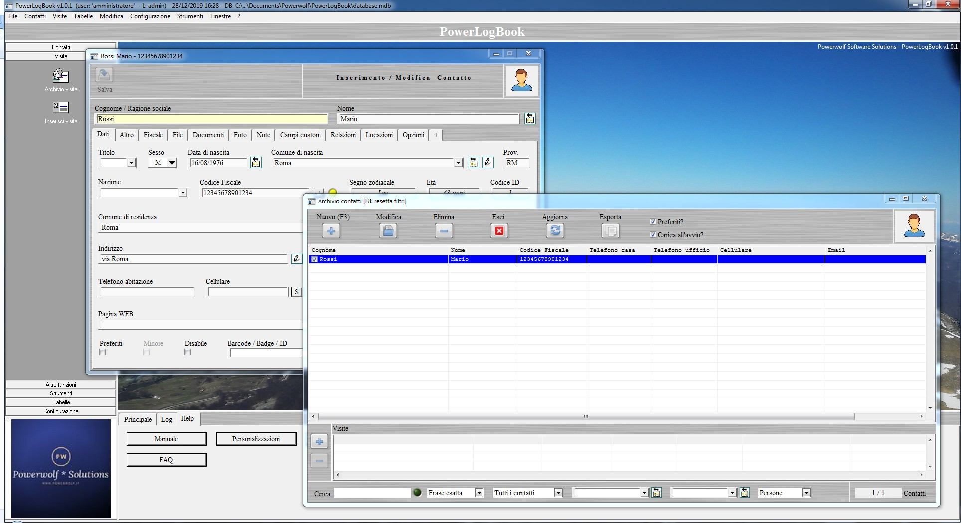Enable Disabile checkbox in contact form
The image size is (961, 523).
(x=188, y=352)
